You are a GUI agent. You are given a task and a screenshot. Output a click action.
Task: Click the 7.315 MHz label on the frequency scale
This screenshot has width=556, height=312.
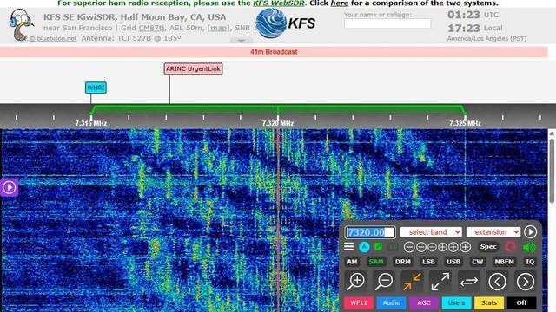click(90, 123)
